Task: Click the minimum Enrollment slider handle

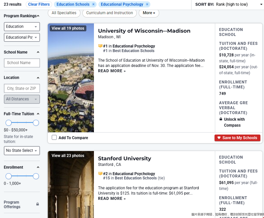Action: 9,176
